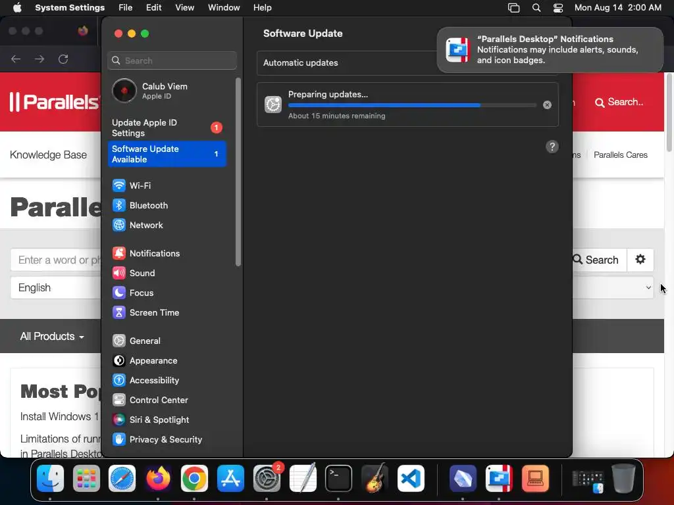Open Accessibility settings
Screen dimensions: 674x505
(x=167, y=381)
